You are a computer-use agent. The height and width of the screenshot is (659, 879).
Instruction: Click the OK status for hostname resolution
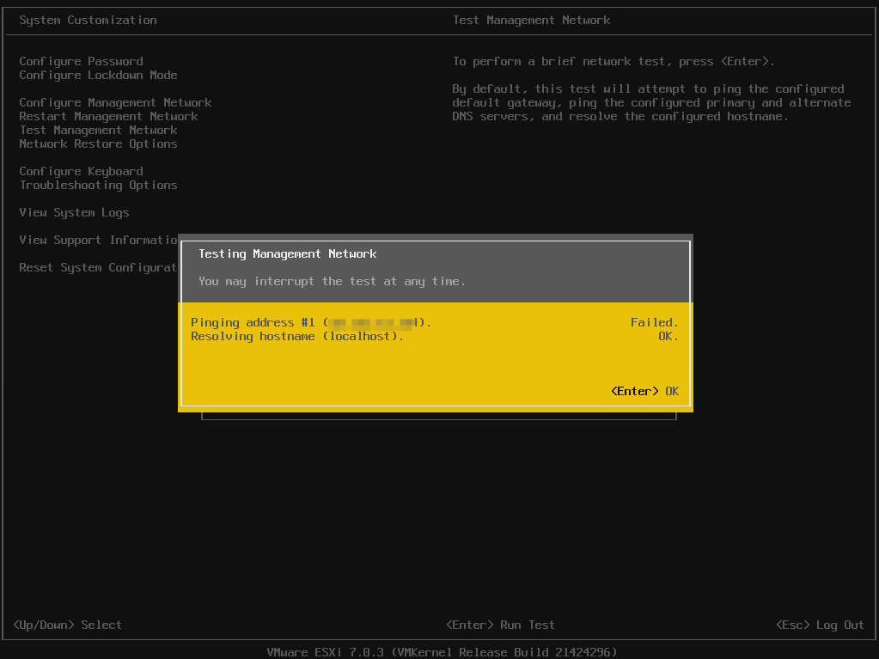point(668,336)
